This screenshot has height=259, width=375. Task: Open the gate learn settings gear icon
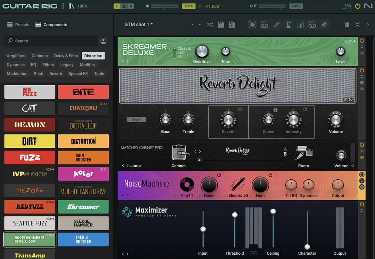click(x=200, y=6)
